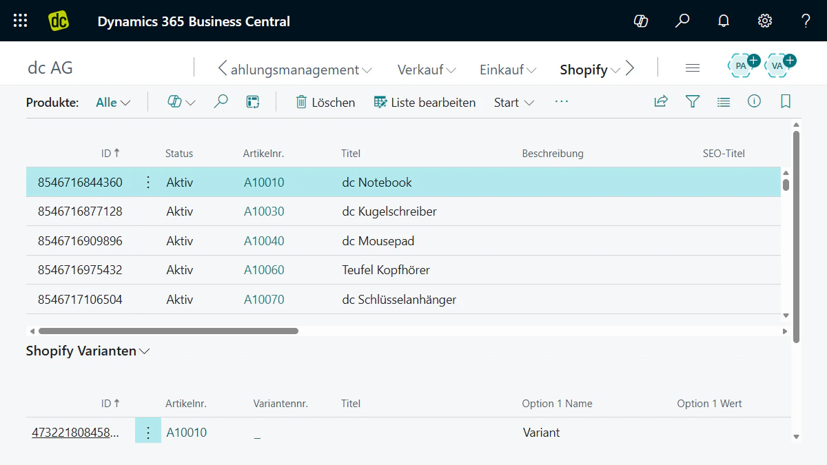
Task: Select the dc Schlüsselanhänger title cell
Action: [x=399, y=300]
